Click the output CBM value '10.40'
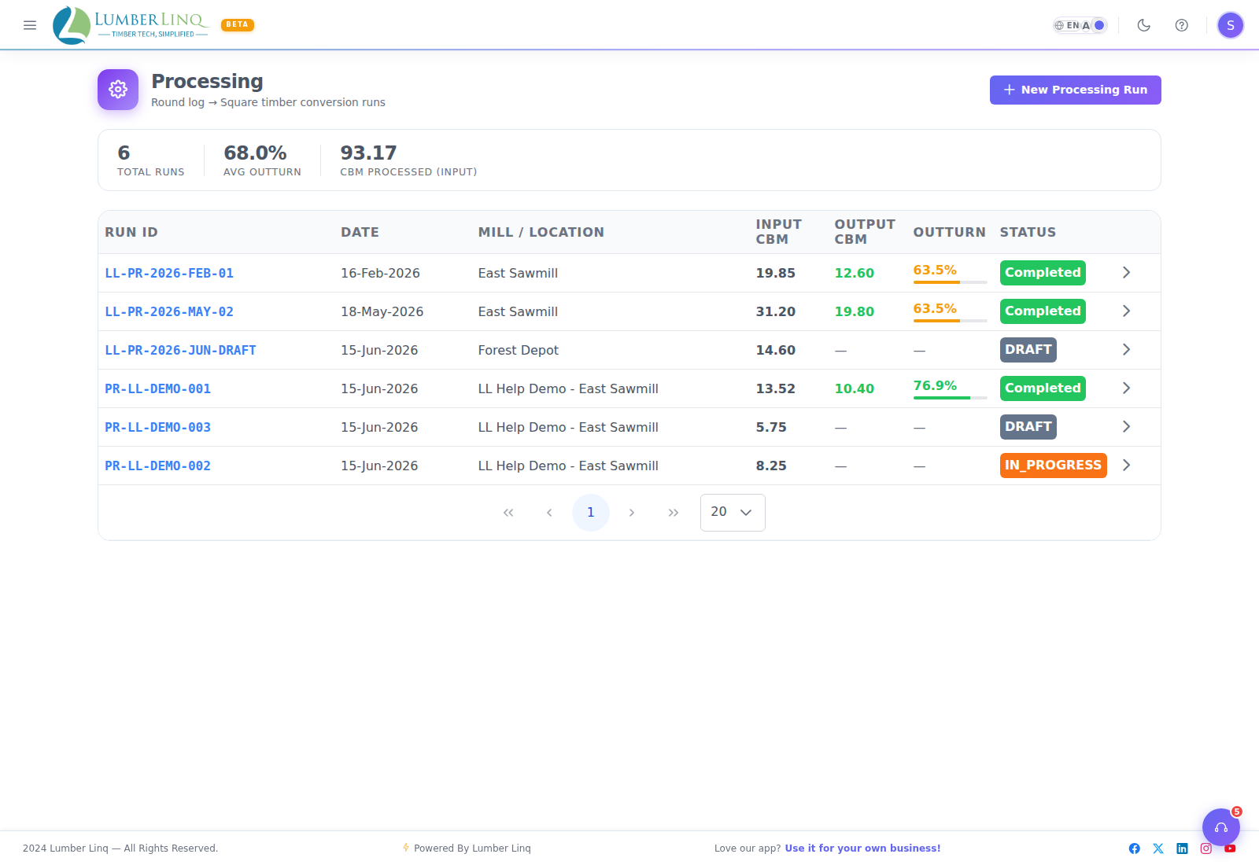1259x865 pixels. coord(855,389)
